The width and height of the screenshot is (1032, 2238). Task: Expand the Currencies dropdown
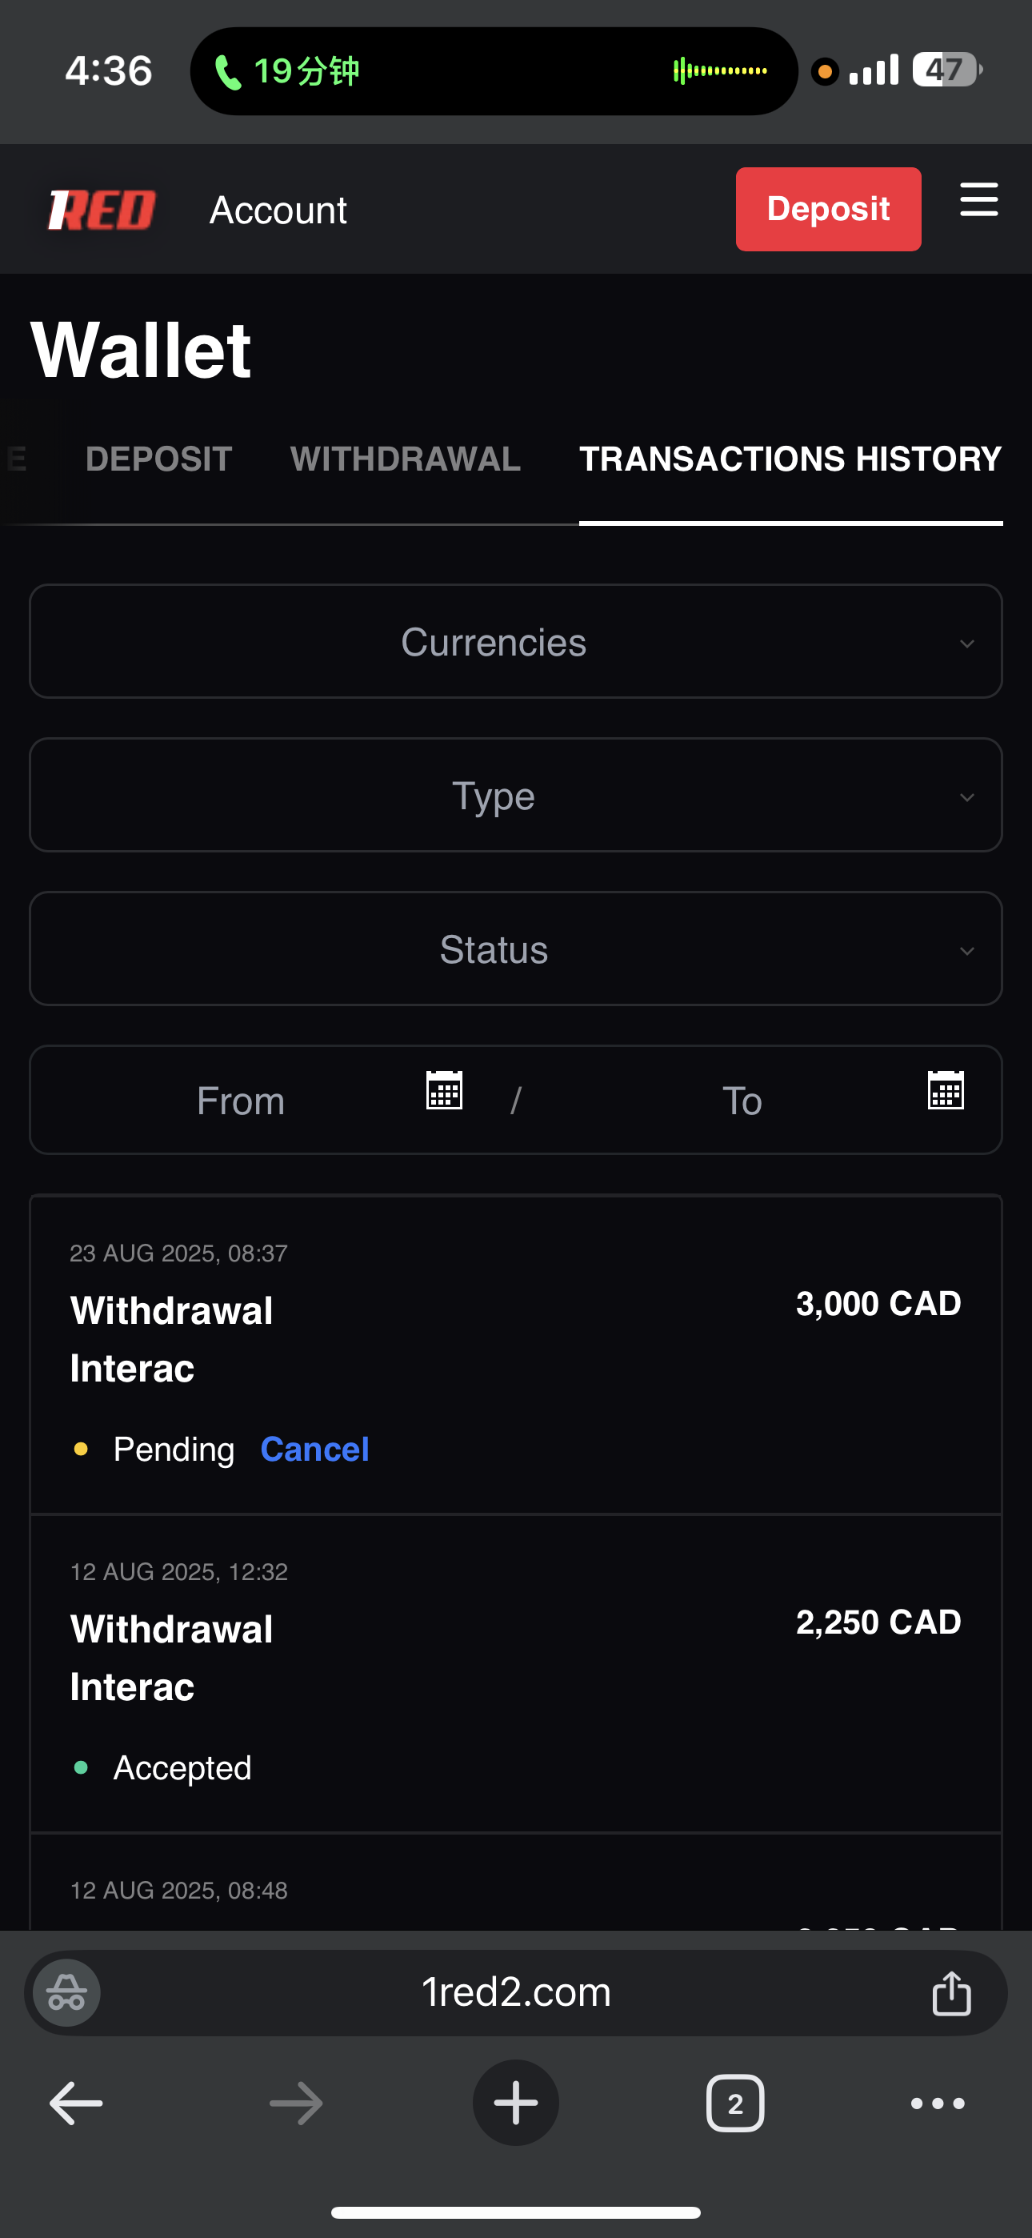(x=516, y=642)
